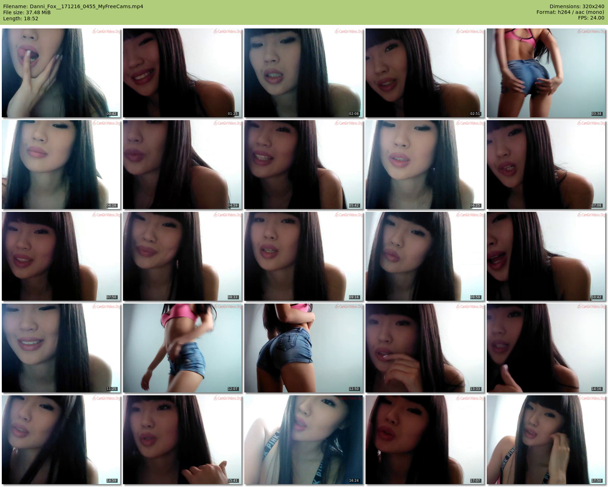Open the frame labeled 16:24
The height and width of the screenshot is (487, 608).
click(x=304, y=440)
